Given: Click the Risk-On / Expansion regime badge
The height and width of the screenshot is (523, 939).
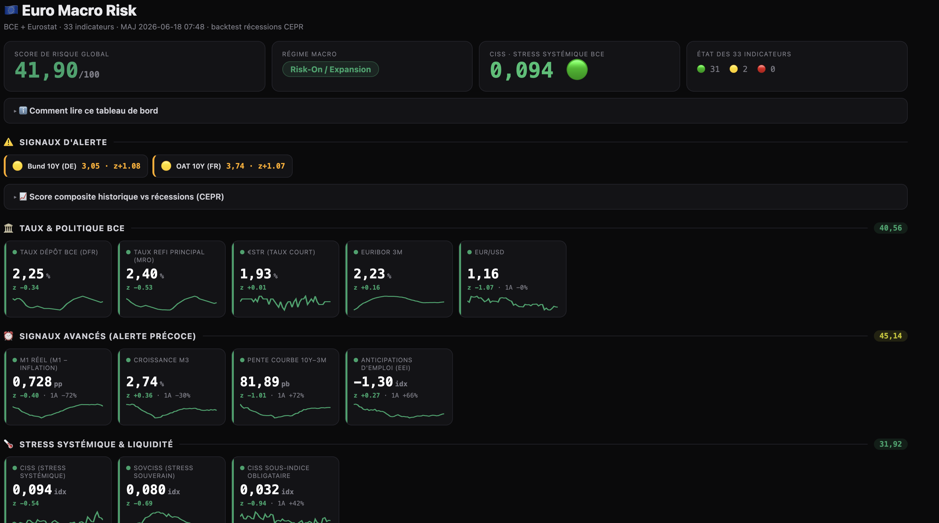Looking at the screenshot, I should pos(331,69).
